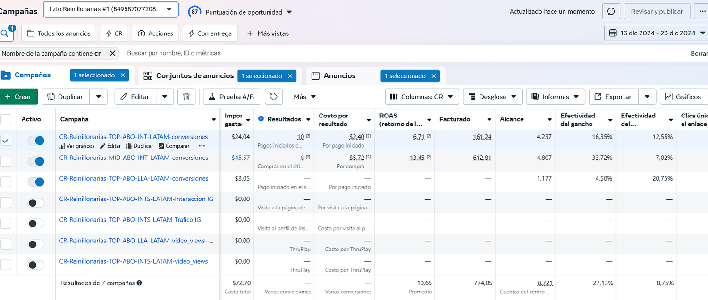Clear the Anuncios selection badge
The width and height of the screenshot is (708, 300).
click(x=433, y=76)
